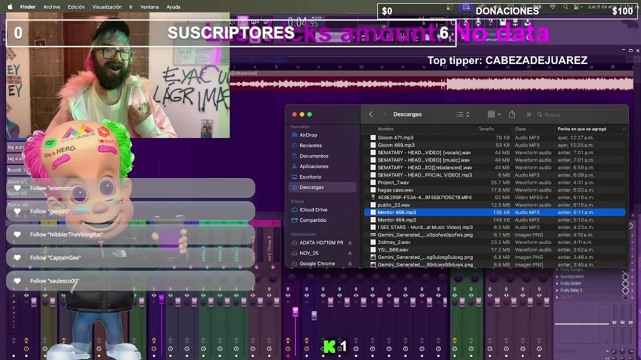
Task: Click the Buscar search field in Finder
Action: tap(581, 114)
